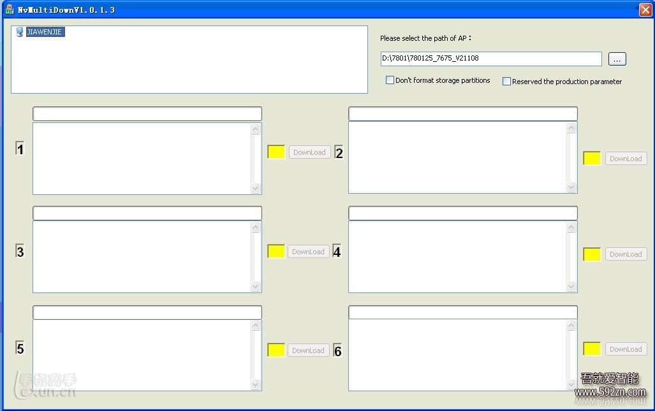Click the NvMultiDown app icon in title bar
The width and height of the screenshot is (655, 411).
click(x=9, y=10)
